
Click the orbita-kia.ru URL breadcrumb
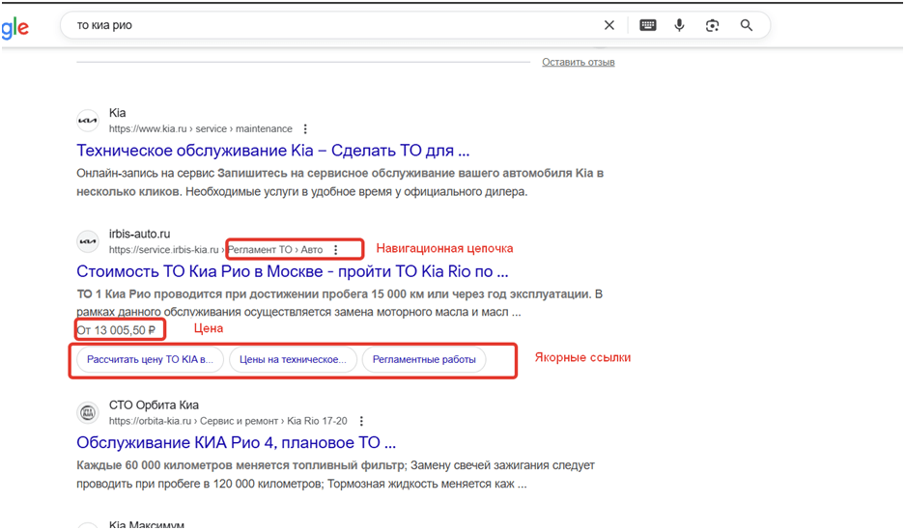[228, 422]
